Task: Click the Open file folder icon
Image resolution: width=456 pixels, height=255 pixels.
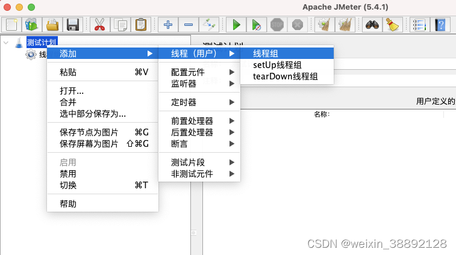Action: click(x=52, y=25)
